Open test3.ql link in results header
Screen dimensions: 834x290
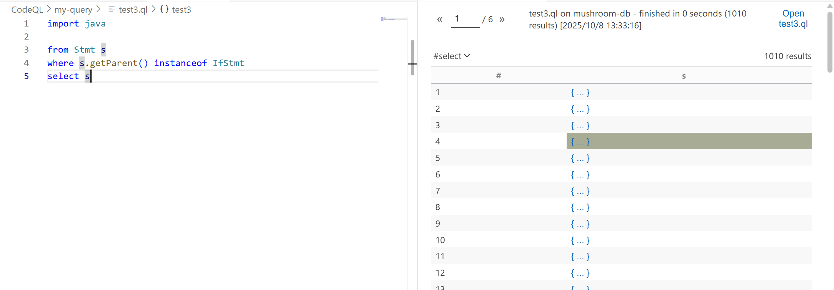tap(793, 18)
